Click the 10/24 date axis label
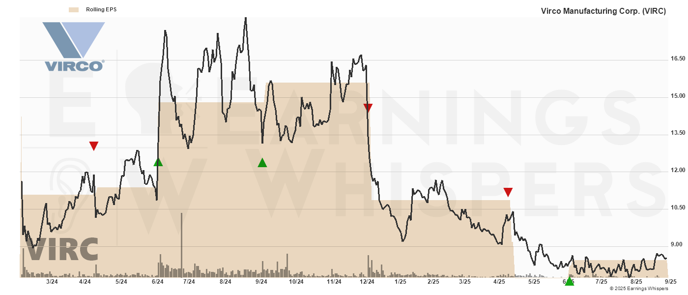Viewport: 688px width, 295px height. pyautogui.click(x=296, y=282)
